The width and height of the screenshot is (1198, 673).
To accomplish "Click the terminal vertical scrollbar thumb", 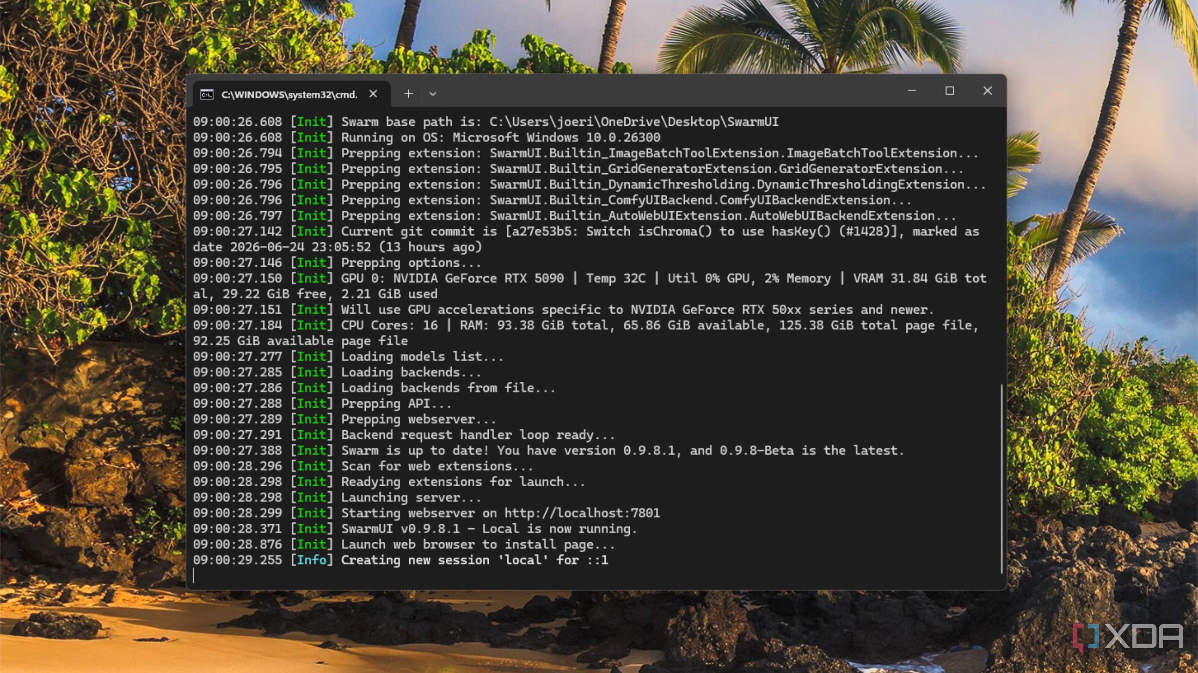I will click(x=1001, y=479).
